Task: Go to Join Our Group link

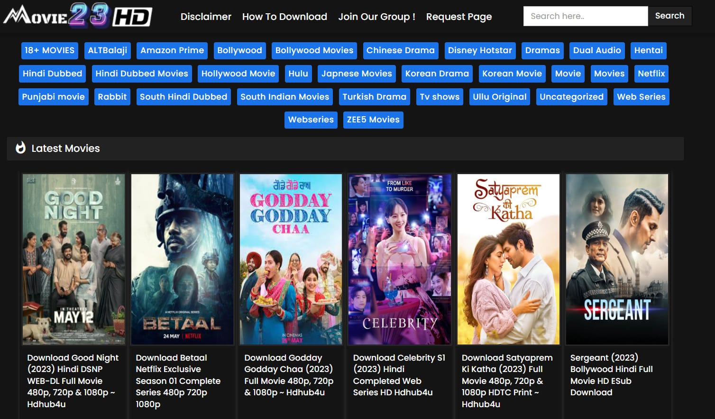Action: coord(376,17)
